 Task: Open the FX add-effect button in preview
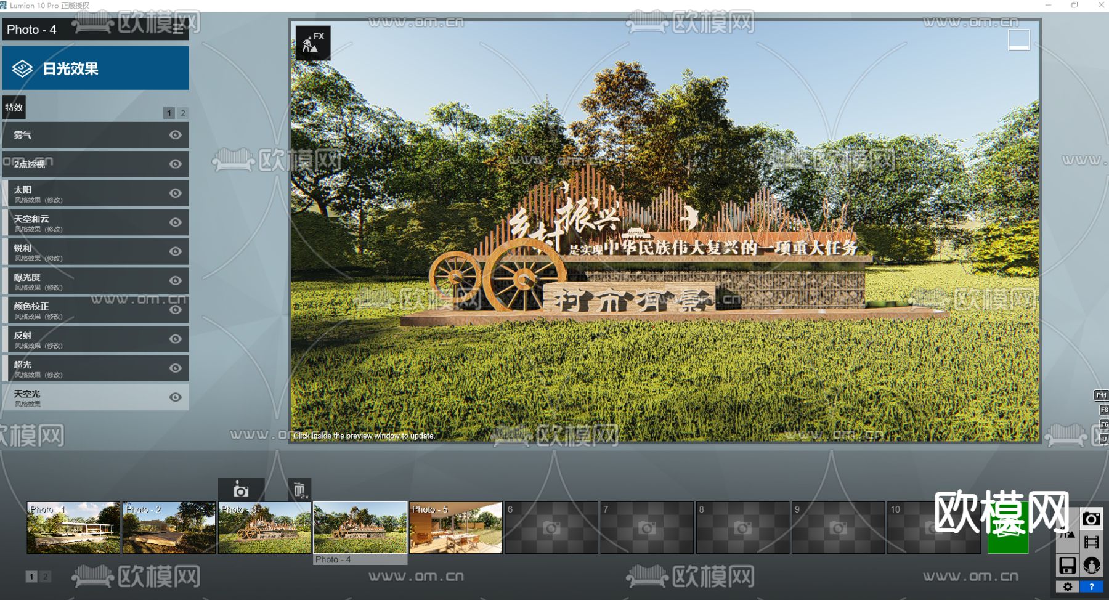click(313, 43)
